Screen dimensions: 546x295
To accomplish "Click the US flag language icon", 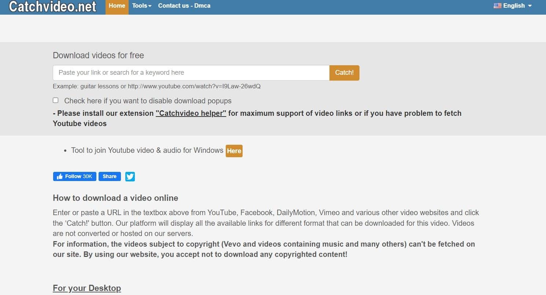I will pos(497,6).
